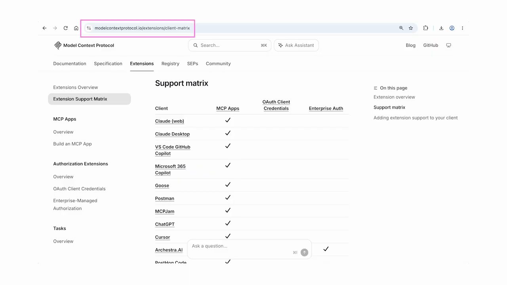507x285 pixels.
Task: Click the Enterprise Auth checkmark for Archestra.AI
Action: point(326,249)
